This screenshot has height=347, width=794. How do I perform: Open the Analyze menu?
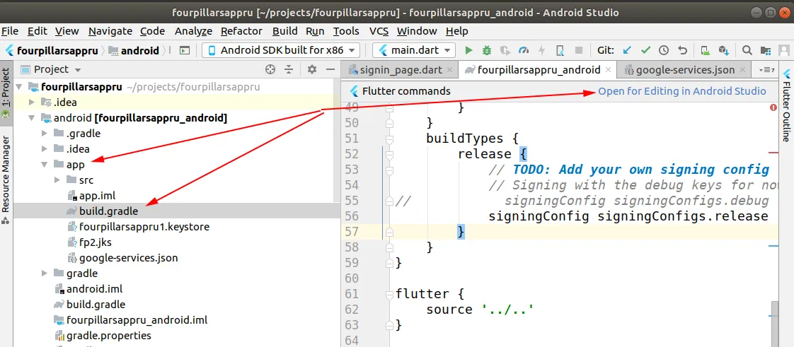click(193, 31)
